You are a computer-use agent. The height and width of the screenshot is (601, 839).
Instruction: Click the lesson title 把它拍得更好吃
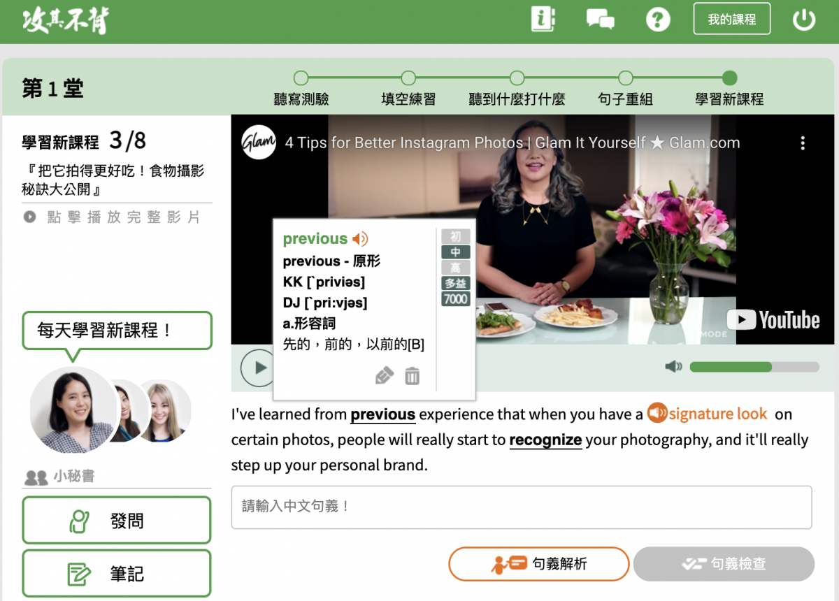pyautogui.click(x=113, y=180)
